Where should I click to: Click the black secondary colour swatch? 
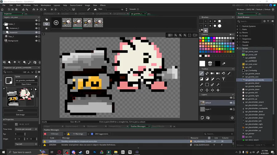(218, 64)
